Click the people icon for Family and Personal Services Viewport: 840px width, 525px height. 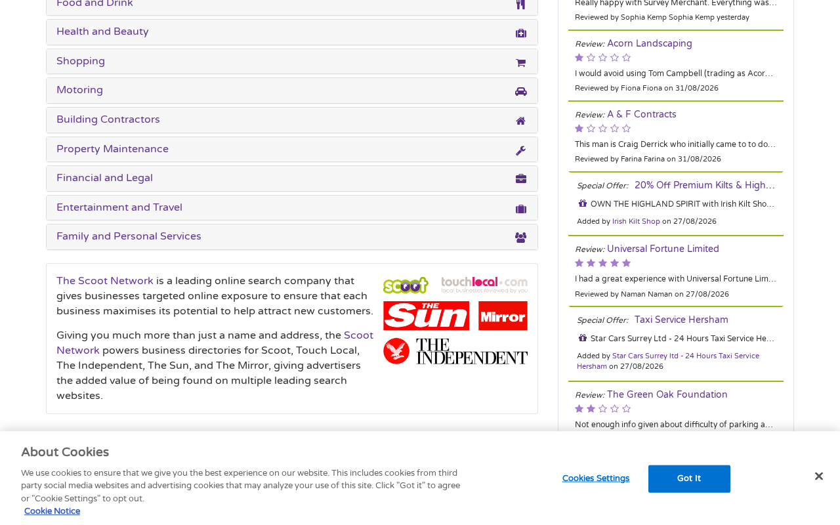coord(520,238)
